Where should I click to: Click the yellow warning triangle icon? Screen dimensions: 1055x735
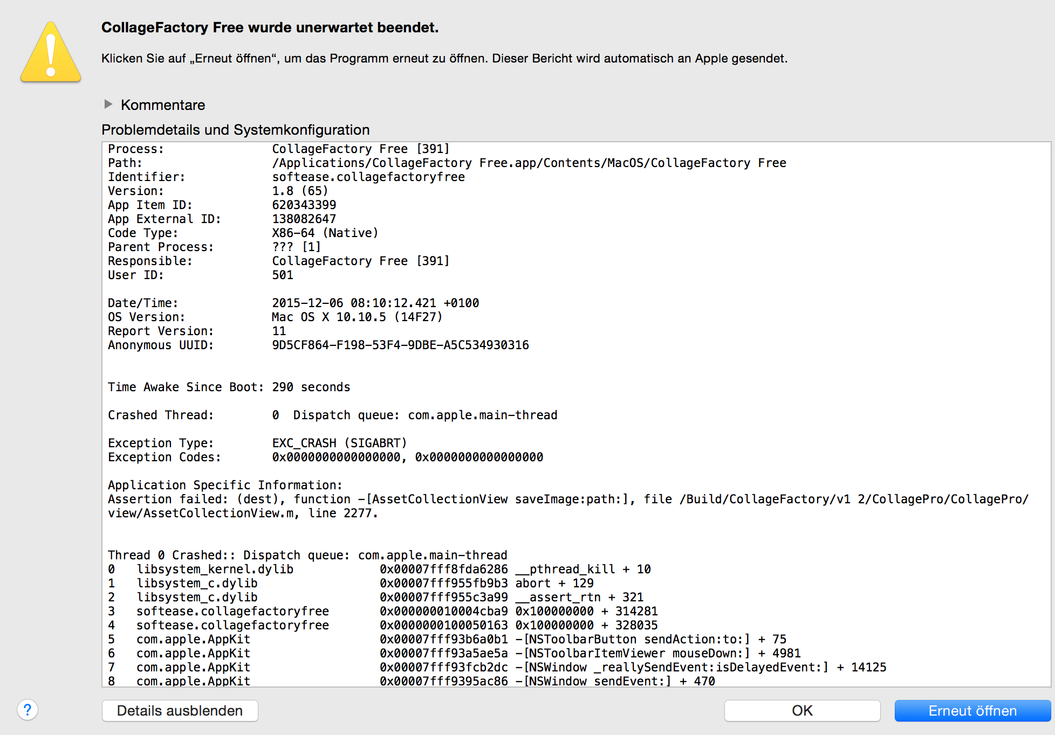pyautogui.click(x=51, y=52)
